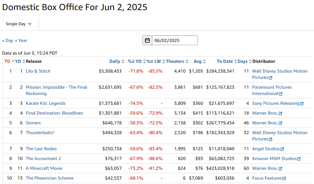Sort by Daily gross column header
Image resolution: width=314 pixels, height=184 pixels.
coord(117,61)
